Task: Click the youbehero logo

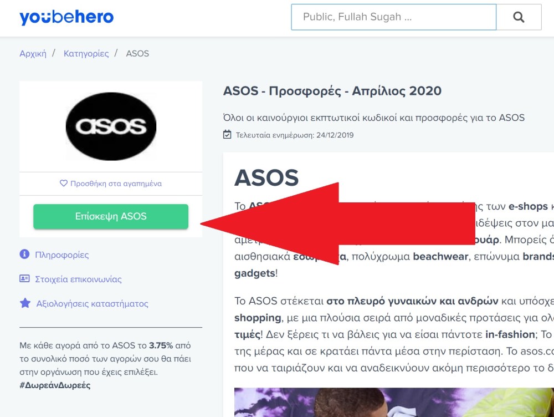Action: point(66,17)
